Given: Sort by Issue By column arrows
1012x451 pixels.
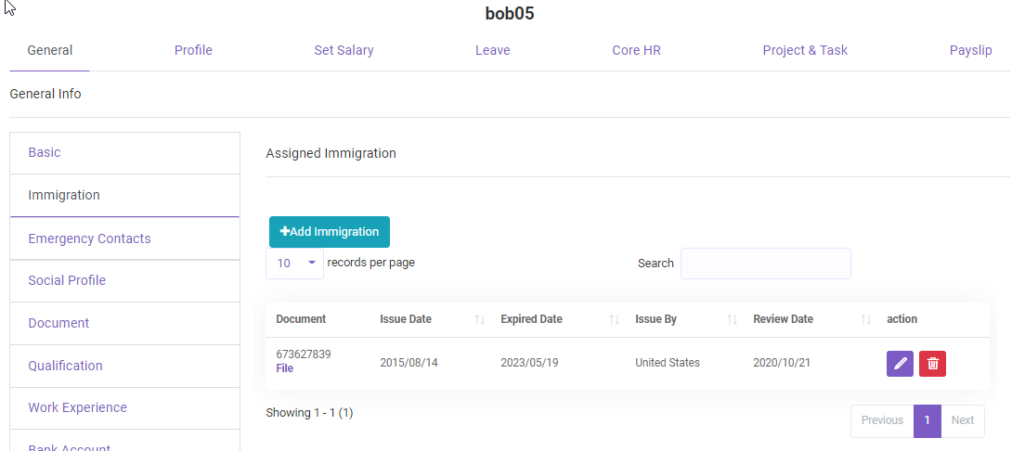Looking at the screenshot, I should (732, 319).
